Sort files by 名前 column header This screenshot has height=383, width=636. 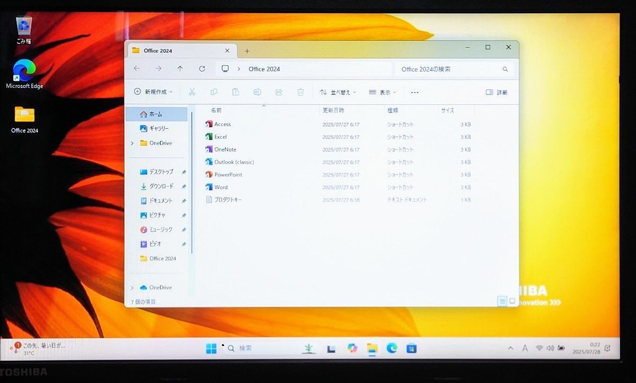coord(216,111)
